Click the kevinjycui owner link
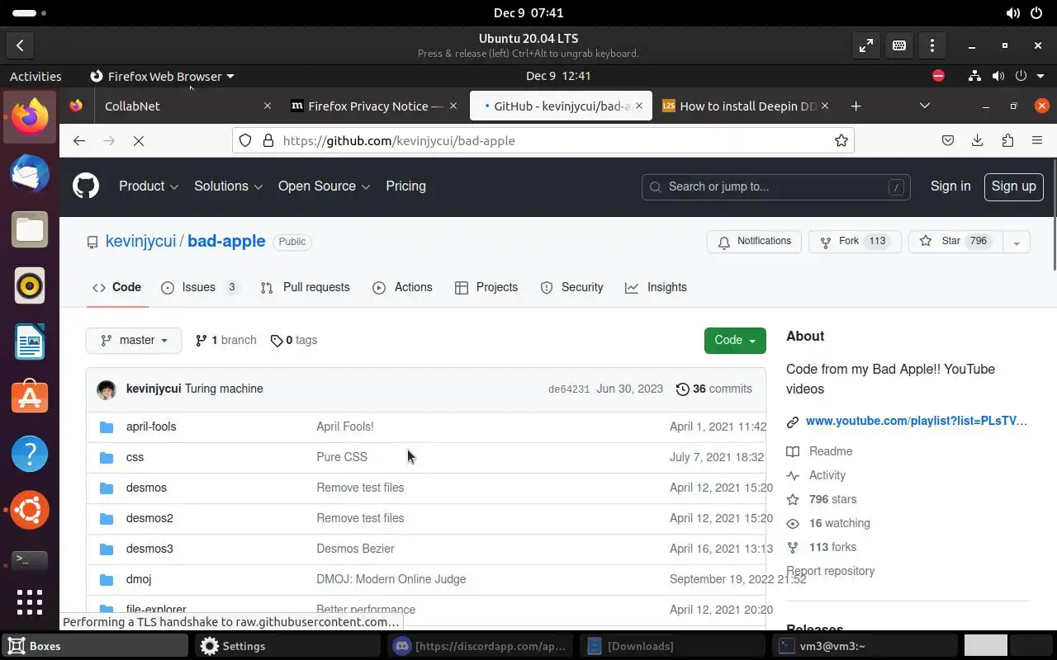This screenshot has height=660, width=1057. pyautogui.click(x=141, y=242)
